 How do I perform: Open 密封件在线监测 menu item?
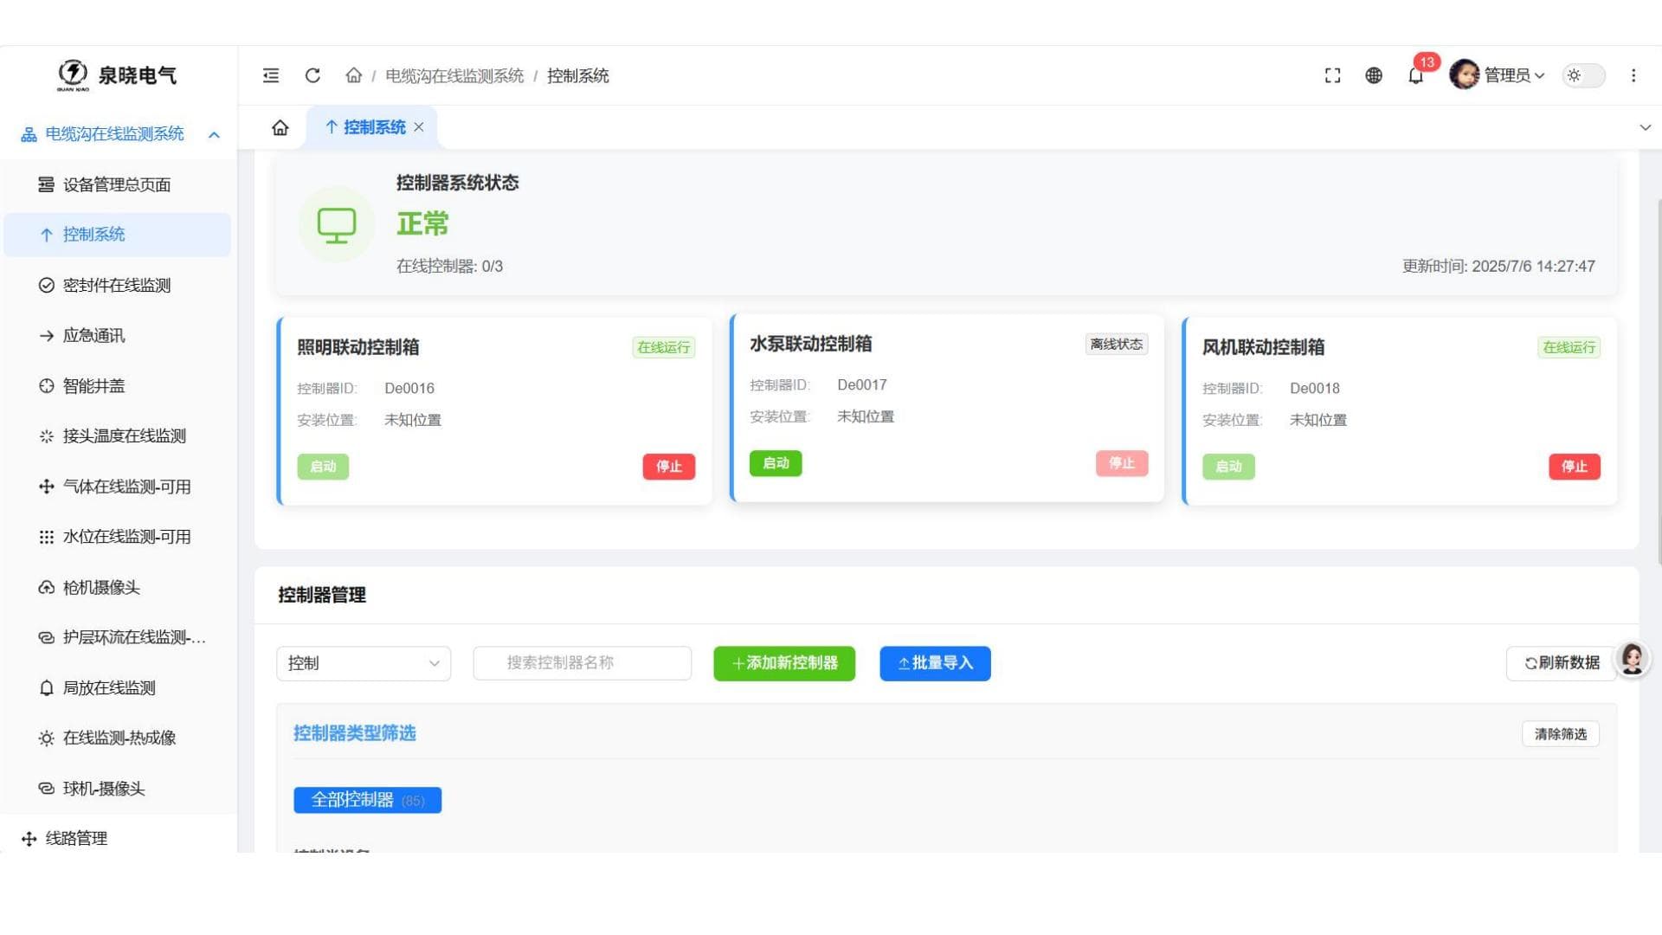tap(117, 285)
